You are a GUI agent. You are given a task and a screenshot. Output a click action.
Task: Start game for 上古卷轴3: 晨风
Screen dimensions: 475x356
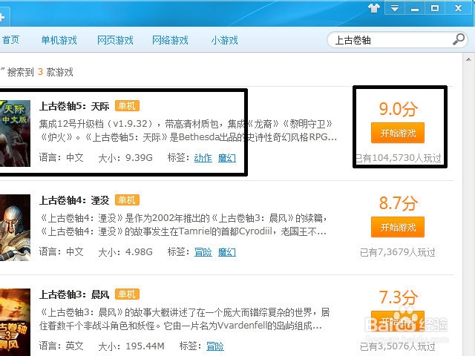[x=398, y=321]
